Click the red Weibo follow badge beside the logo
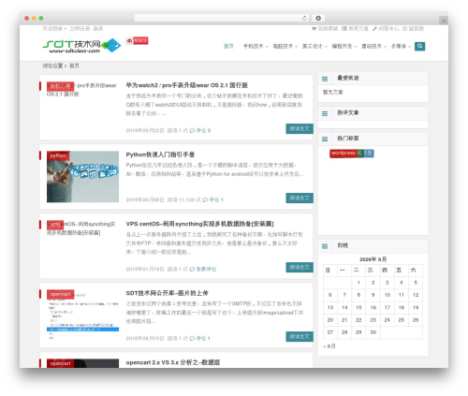Screen dimensions: 468x396 tap(137, 40)
